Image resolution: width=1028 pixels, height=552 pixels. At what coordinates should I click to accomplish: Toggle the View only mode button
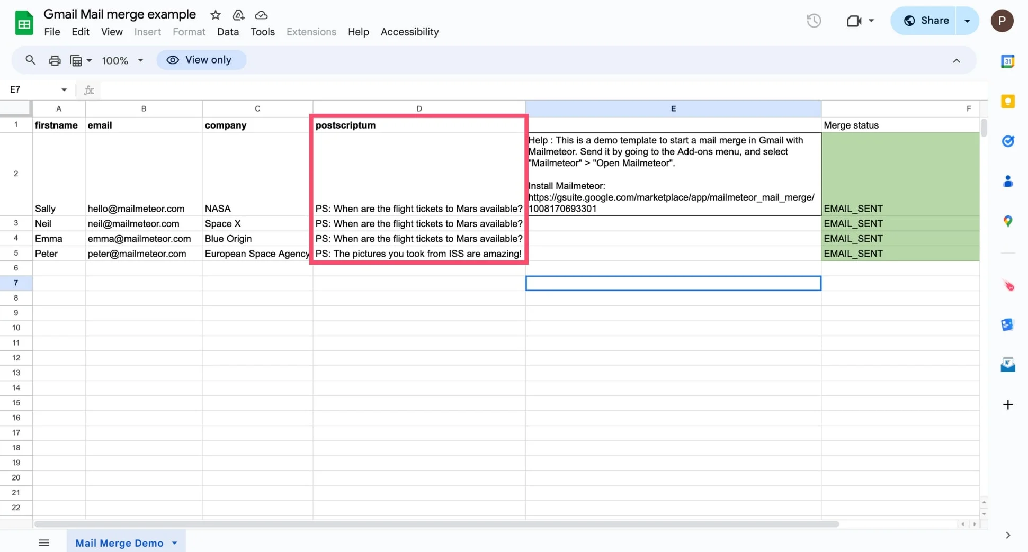click(201, 60)
